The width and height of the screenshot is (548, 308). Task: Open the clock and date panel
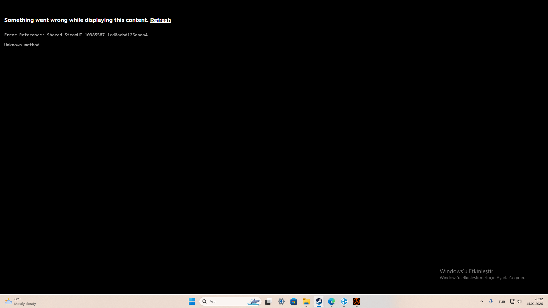pyautogui.click(x=534, y=301)
